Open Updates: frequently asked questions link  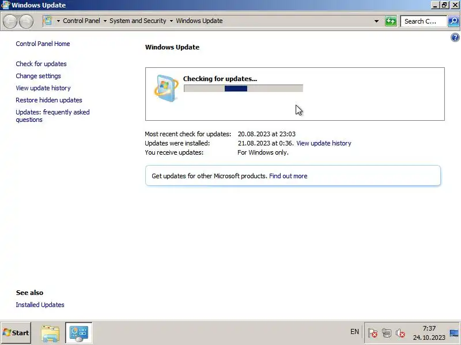pyautogui.click(x=52, y=116)
